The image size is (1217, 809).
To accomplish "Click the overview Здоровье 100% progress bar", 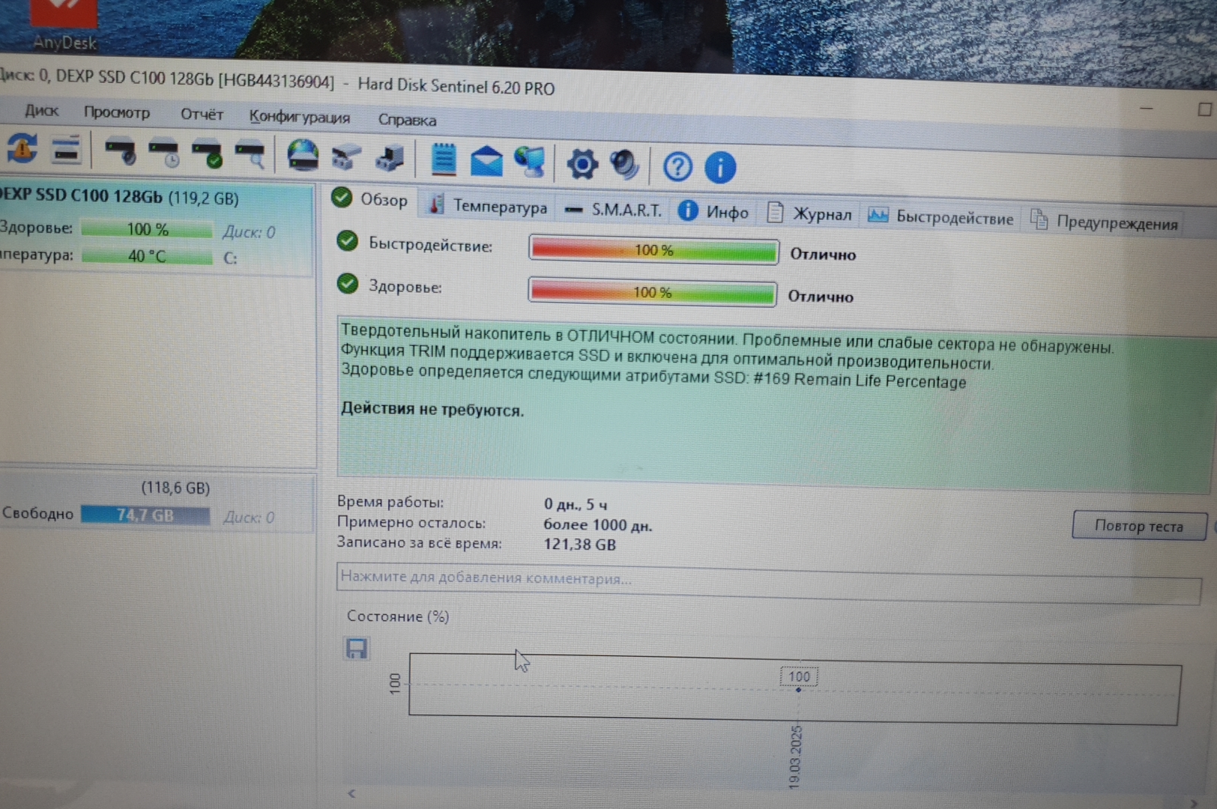I will pyautogui.click(x=652, y=292).
